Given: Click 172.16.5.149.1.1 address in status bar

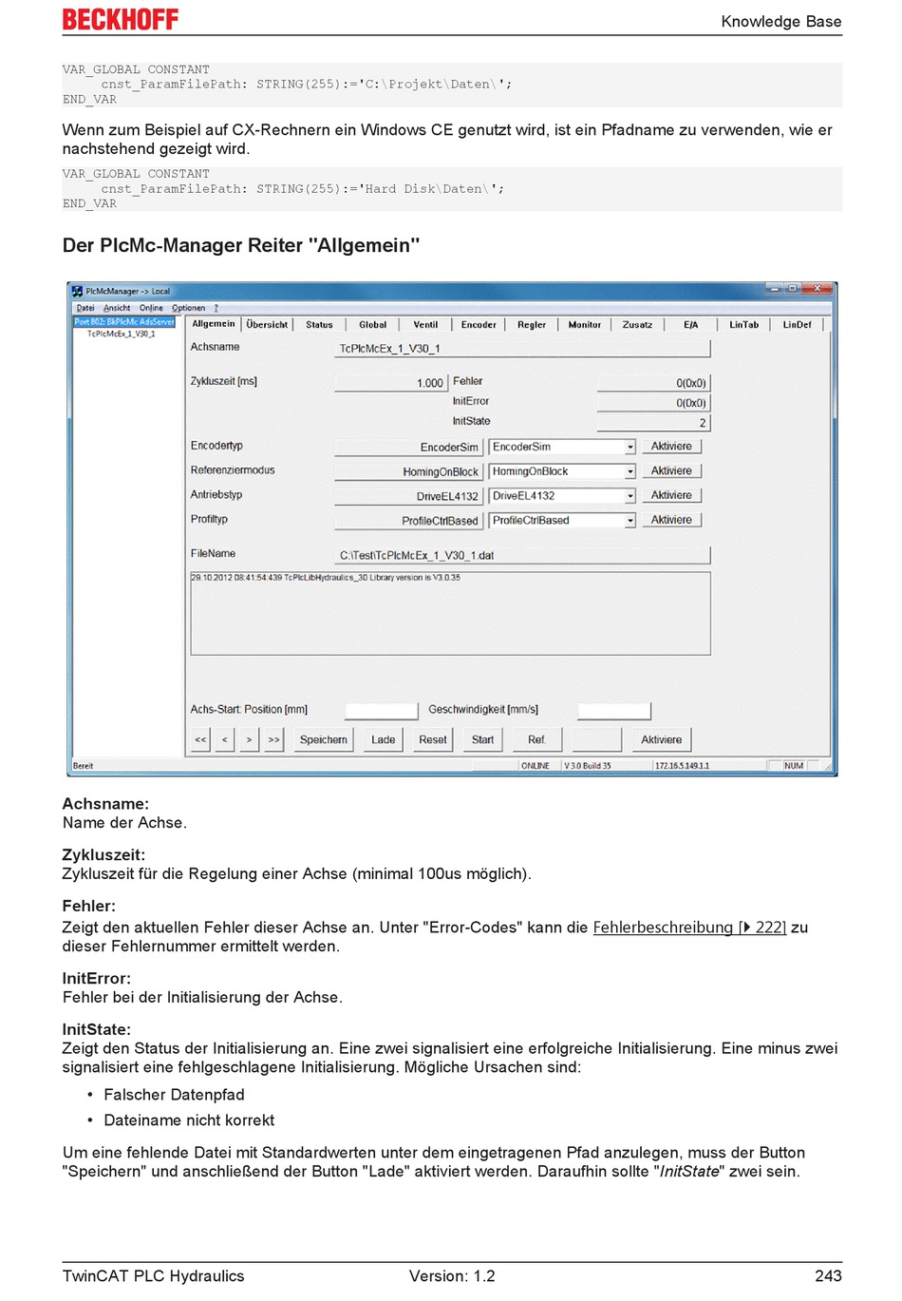Looking at the screenshot, I should 683,766.
